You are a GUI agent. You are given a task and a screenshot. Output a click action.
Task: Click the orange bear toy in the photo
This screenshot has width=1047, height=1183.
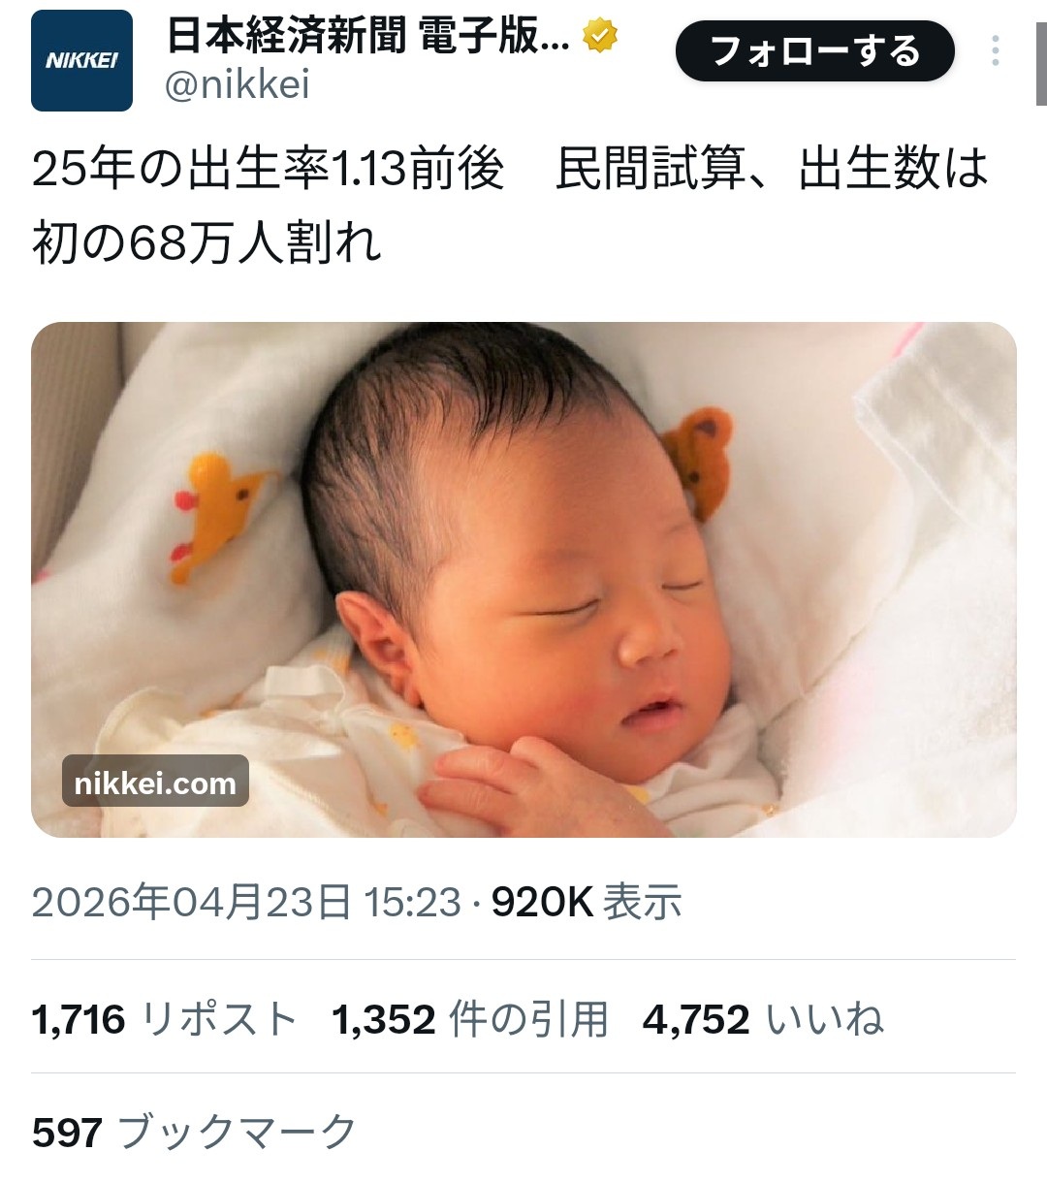point(698,462)
